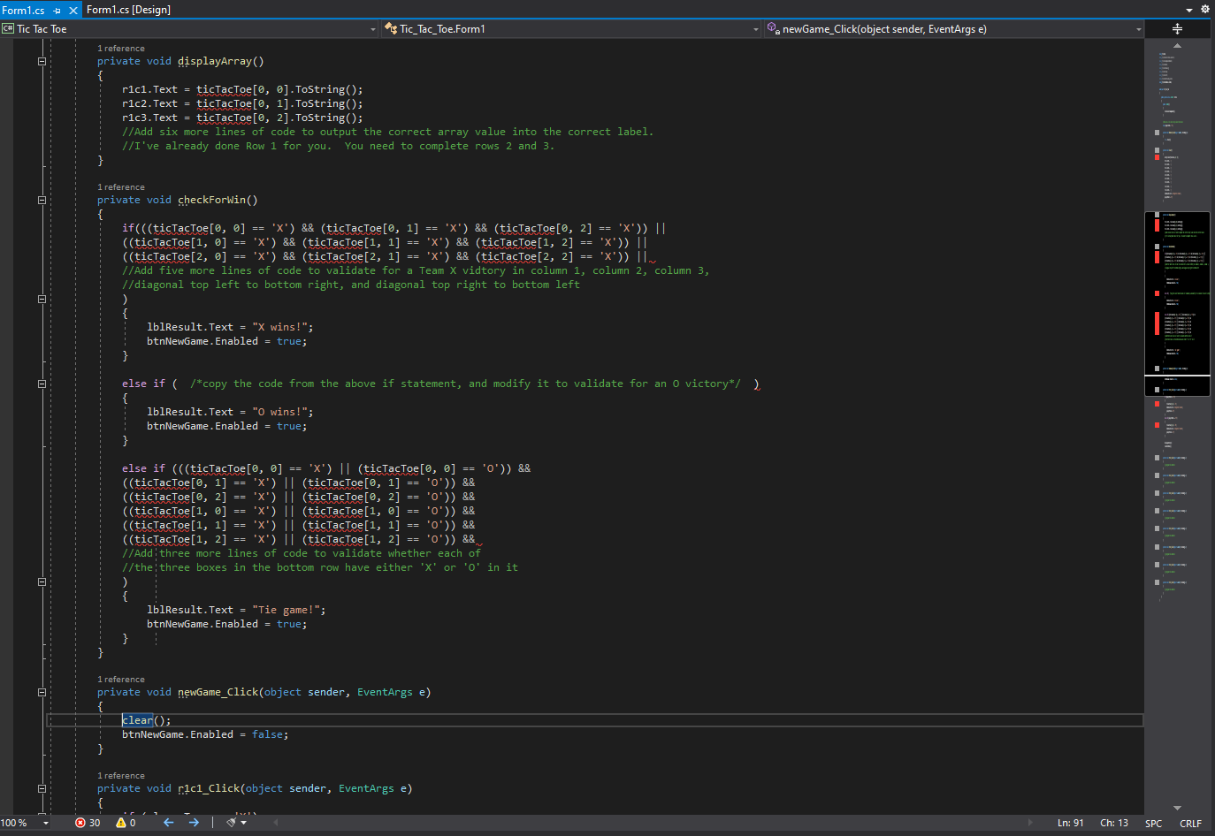Open the 100 % zoom level dropdown
Screen dimensions: 1215x836
[x=46, y=823]
